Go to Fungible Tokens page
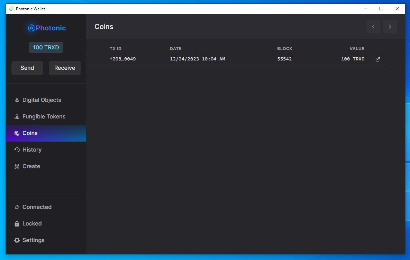This screenshot has height=260, width=410. pyautogui.click(x=46, y=117)
